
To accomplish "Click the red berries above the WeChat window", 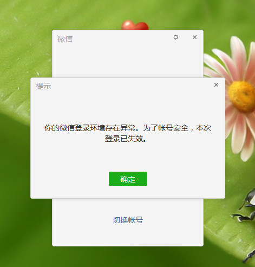I will tap(135, 25).
